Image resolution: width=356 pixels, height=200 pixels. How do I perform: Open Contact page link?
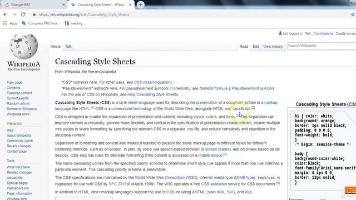[17, 151]
